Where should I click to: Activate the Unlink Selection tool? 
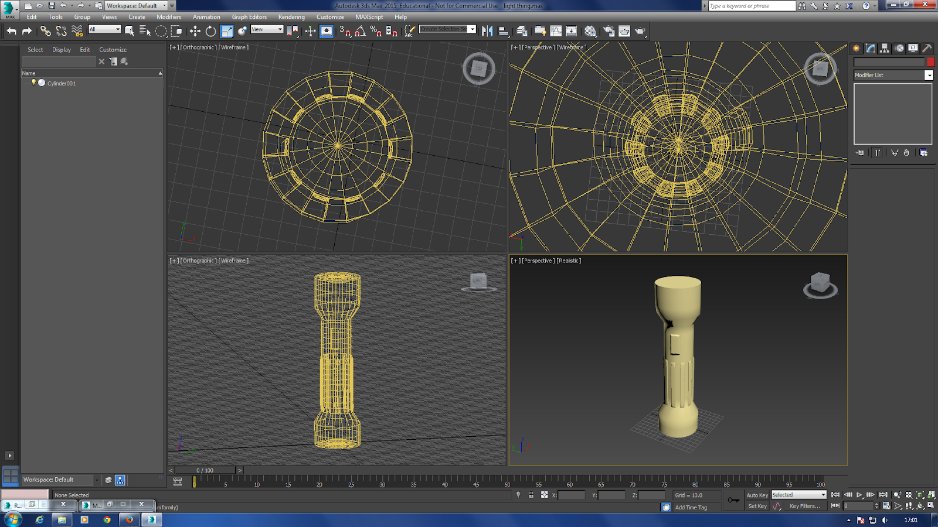tap(61, 31)
